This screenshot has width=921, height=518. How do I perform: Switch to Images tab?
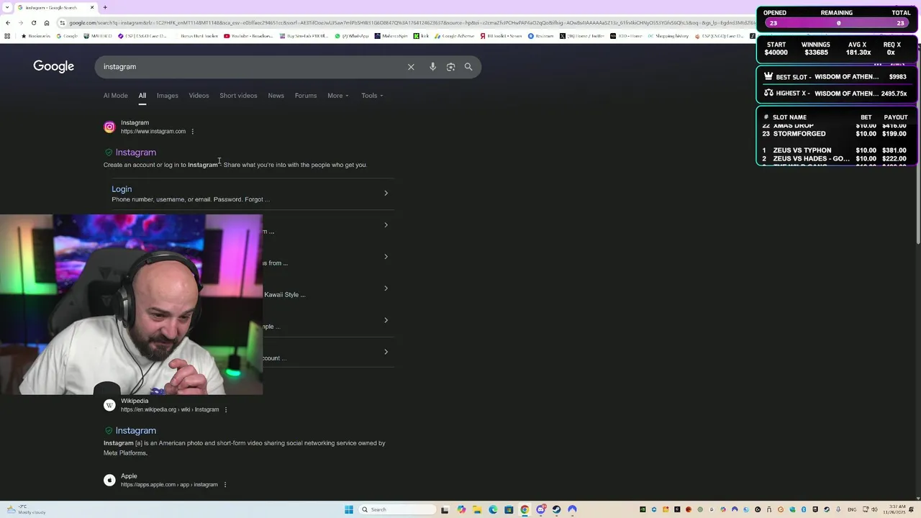pos(168,96)
